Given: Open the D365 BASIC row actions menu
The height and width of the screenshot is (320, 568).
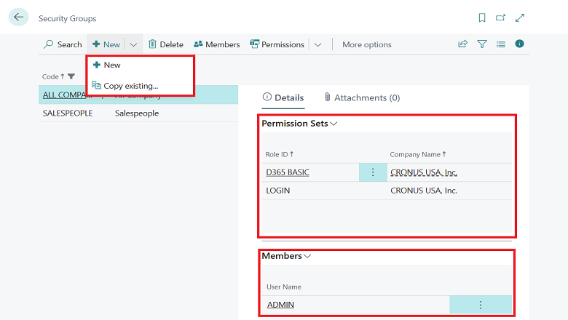Looking at the screenshot, I should point(373,172).
